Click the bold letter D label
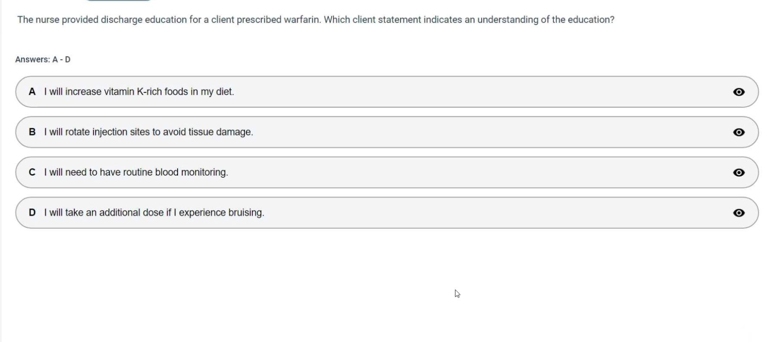Screen dimensions: 770x342 tap(32, 213)
